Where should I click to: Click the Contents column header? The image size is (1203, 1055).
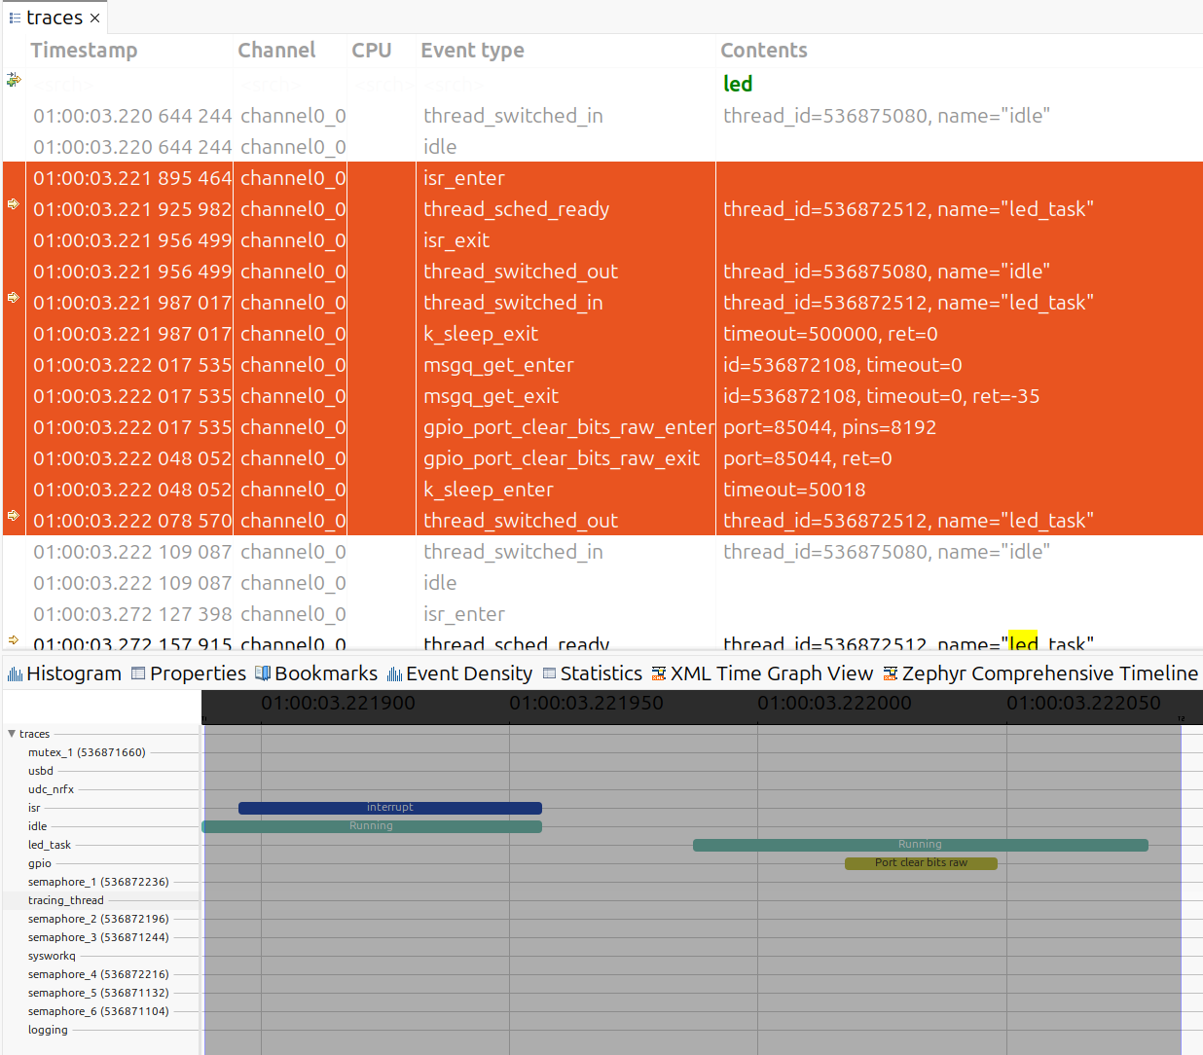(x=763, y=50)
